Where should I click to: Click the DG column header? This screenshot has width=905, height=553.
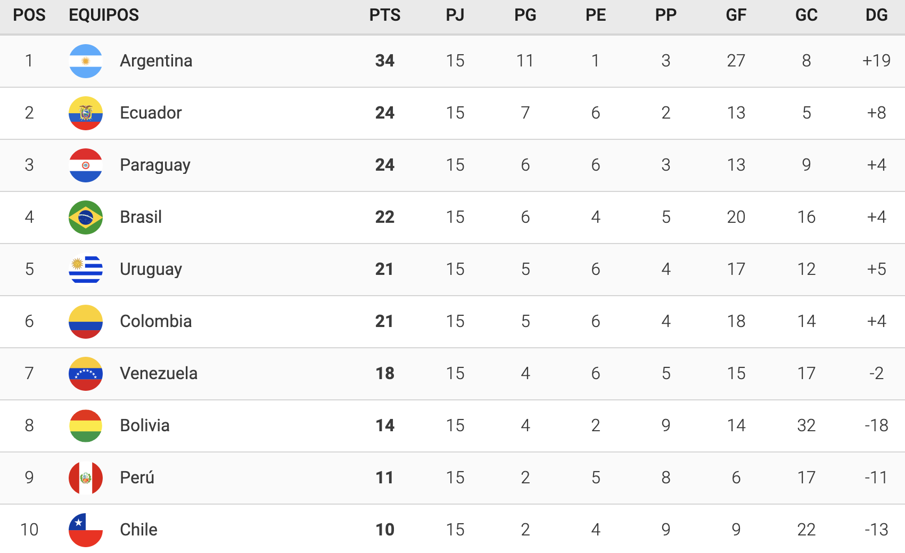876,15
